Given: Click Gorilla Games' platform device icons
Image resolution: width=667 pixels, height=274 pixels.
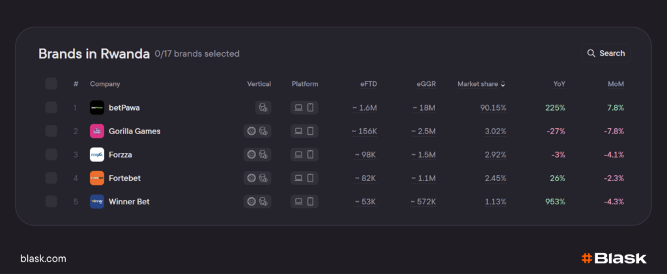Looking at the screenshot, I should click(x=304, y=131).
